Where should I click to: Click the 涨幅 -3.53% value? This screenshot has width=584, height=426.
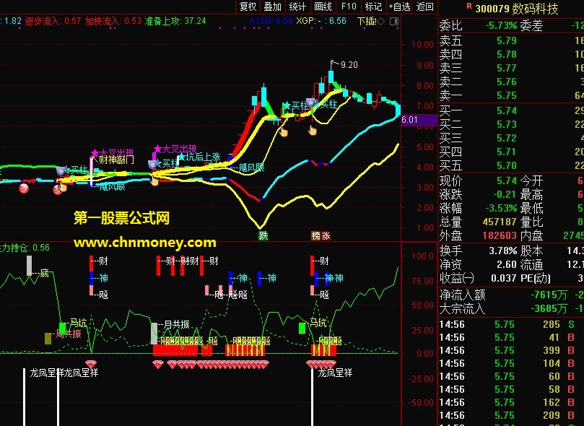coord(501,208)
